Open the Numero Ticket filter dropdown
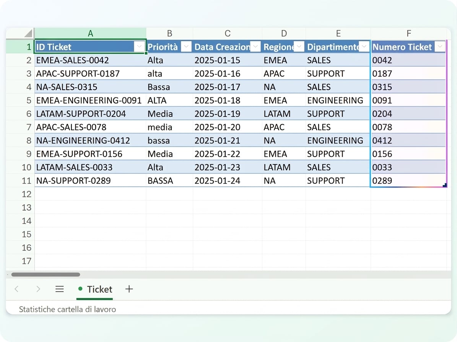The image size is (457, 342). [x=440, y=47]
